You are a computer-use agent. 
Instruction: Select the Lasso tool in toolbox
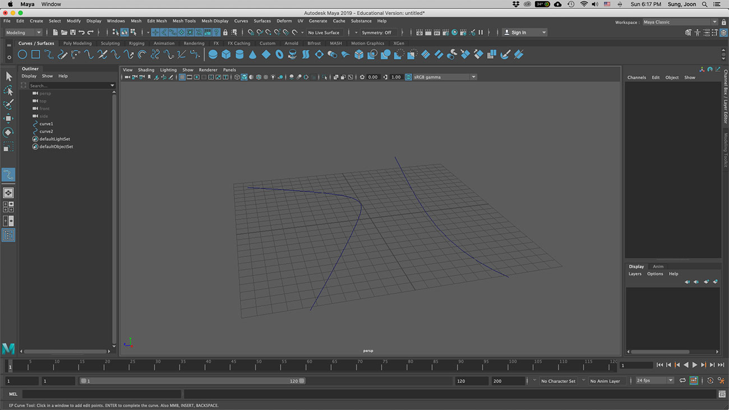pyautogui.click(x=8, y=90)
